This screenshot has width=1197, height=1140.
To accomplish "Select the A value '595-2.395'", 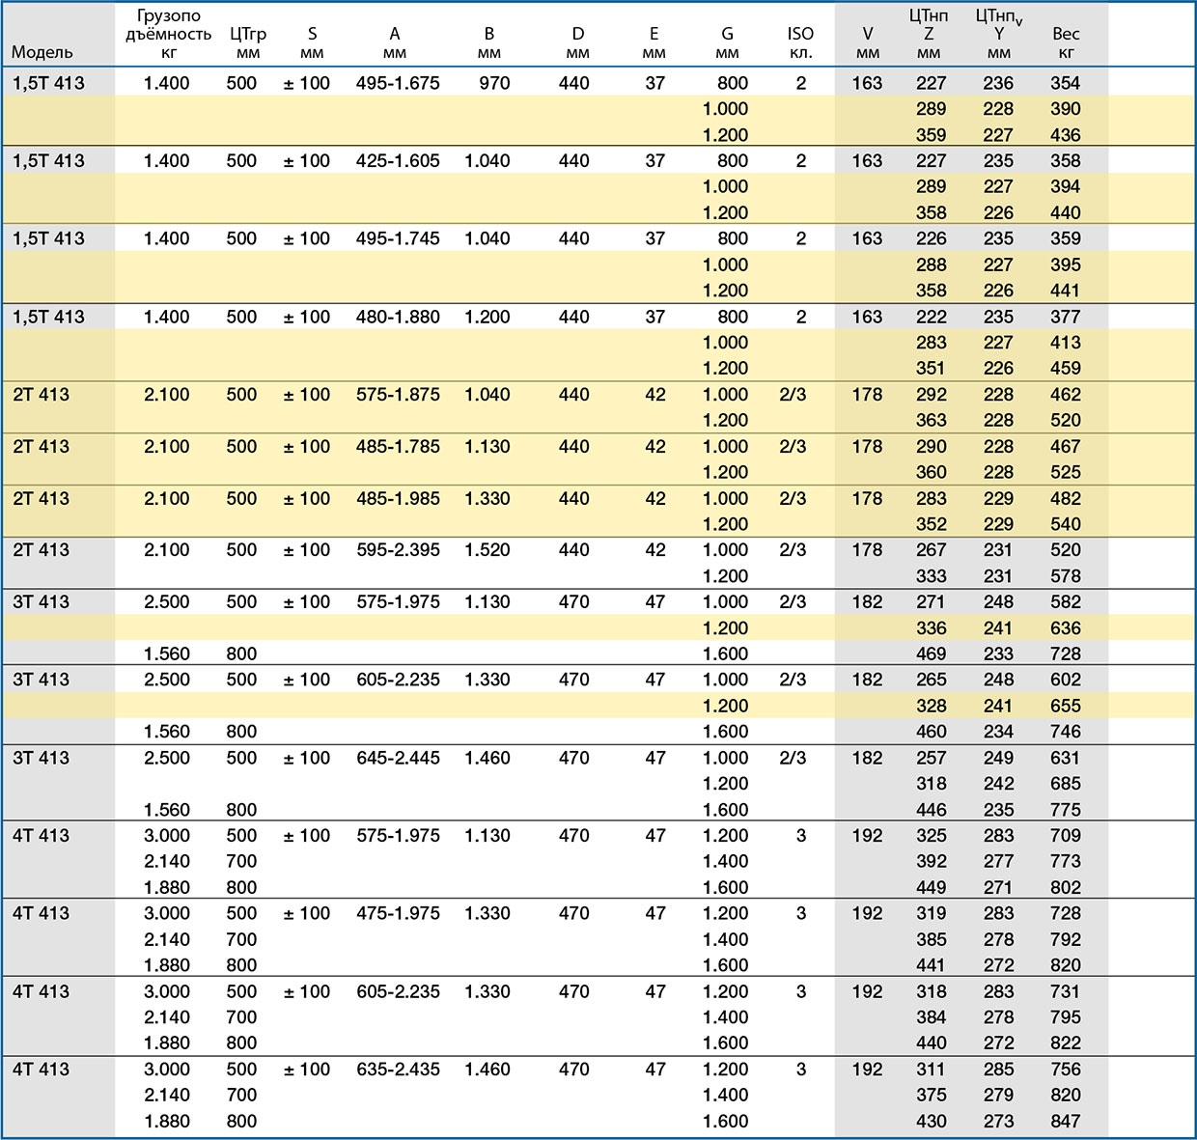I will (x=398, y=550).
